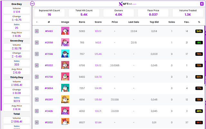Open the #5884 NFT link
Screen dimensions: 206x129
[x=49, y=88]
